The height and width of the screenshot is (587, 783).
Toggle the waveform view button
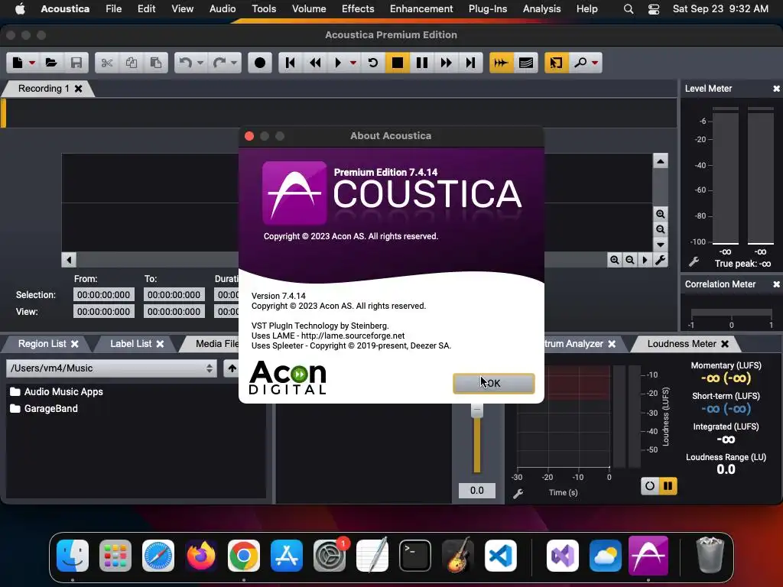(501, 63)
